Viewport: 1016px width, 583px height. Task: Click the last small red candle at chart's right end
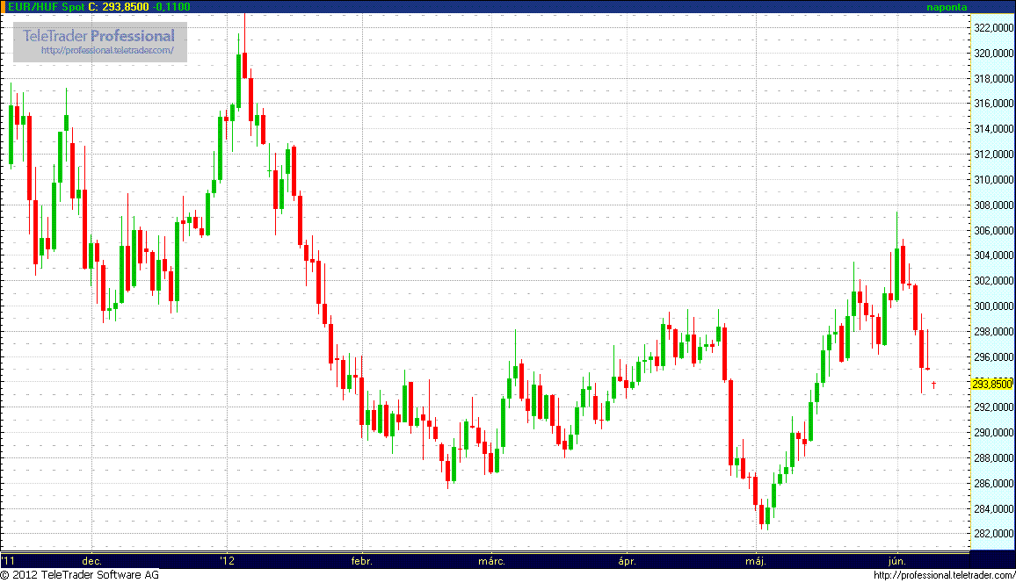pos(933,385)
